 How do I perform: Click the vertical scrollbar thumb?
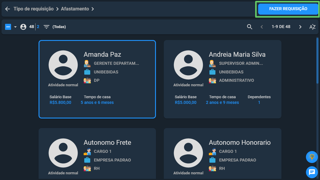click(x=317, y=61)
